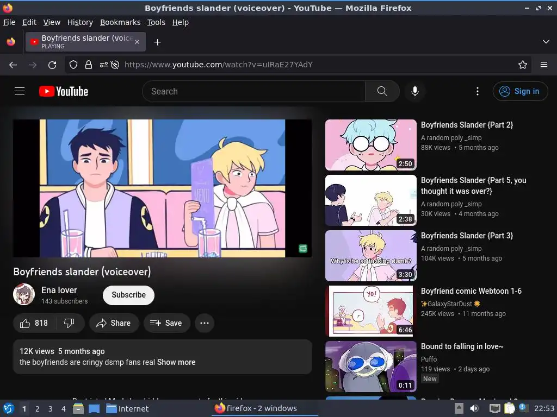Open Boyfriends Slander {Part 2} title
The height and width of the screenshot is (417, 557).
point(467,125)
